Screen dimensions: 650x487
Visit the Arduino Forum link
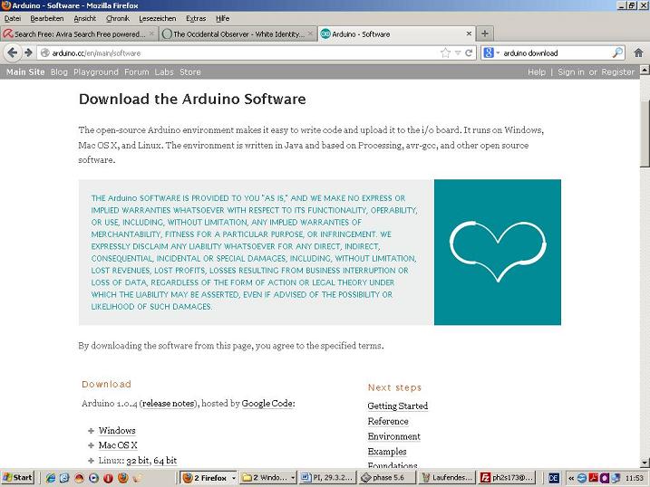[136, 72]
